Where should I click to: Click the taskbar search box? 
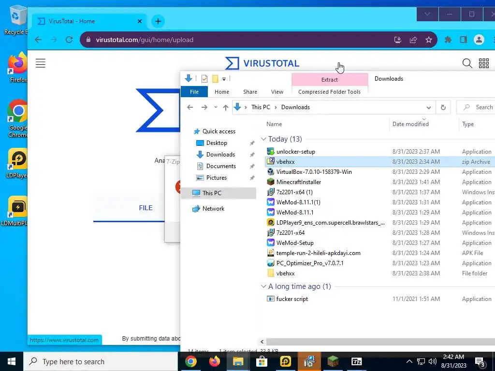tap(101, 361)
